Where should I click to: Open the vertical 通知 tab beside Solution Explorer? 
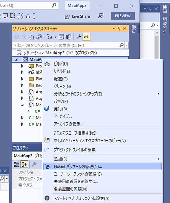pos(134,29)
